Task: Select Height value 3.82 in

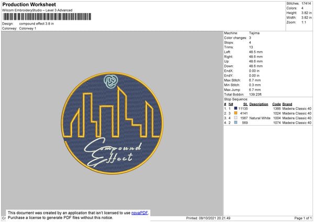Action: 306,13
